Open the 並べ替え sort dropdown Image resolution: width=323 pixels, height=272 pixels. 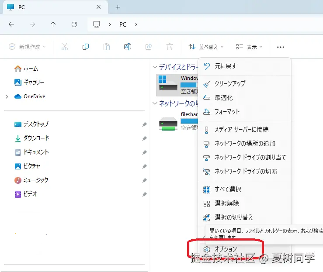[206, 47]
